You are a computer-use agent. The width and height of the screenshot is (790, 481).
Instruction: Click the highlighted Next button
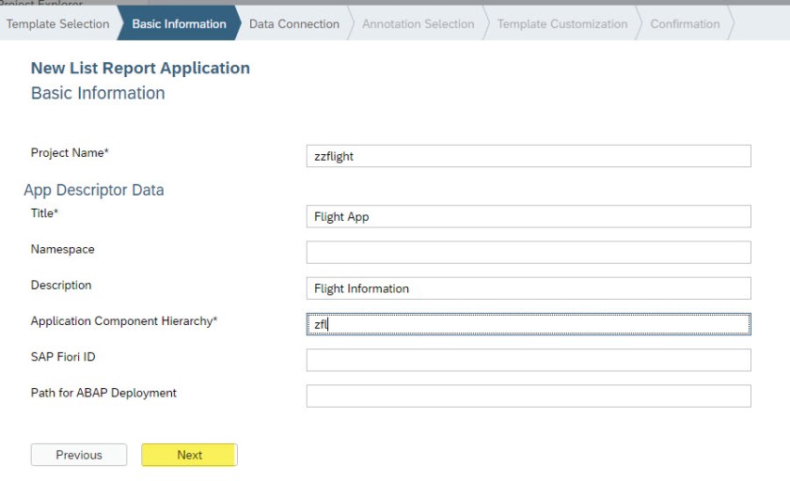point(189,455)
